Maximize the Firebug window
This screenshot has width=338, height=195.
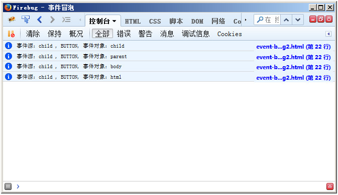[320, 8]
